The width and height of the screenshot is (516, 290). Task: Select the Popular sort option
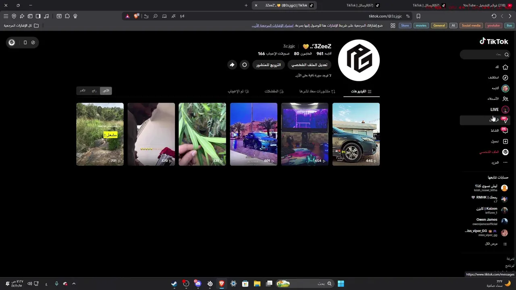94,91
